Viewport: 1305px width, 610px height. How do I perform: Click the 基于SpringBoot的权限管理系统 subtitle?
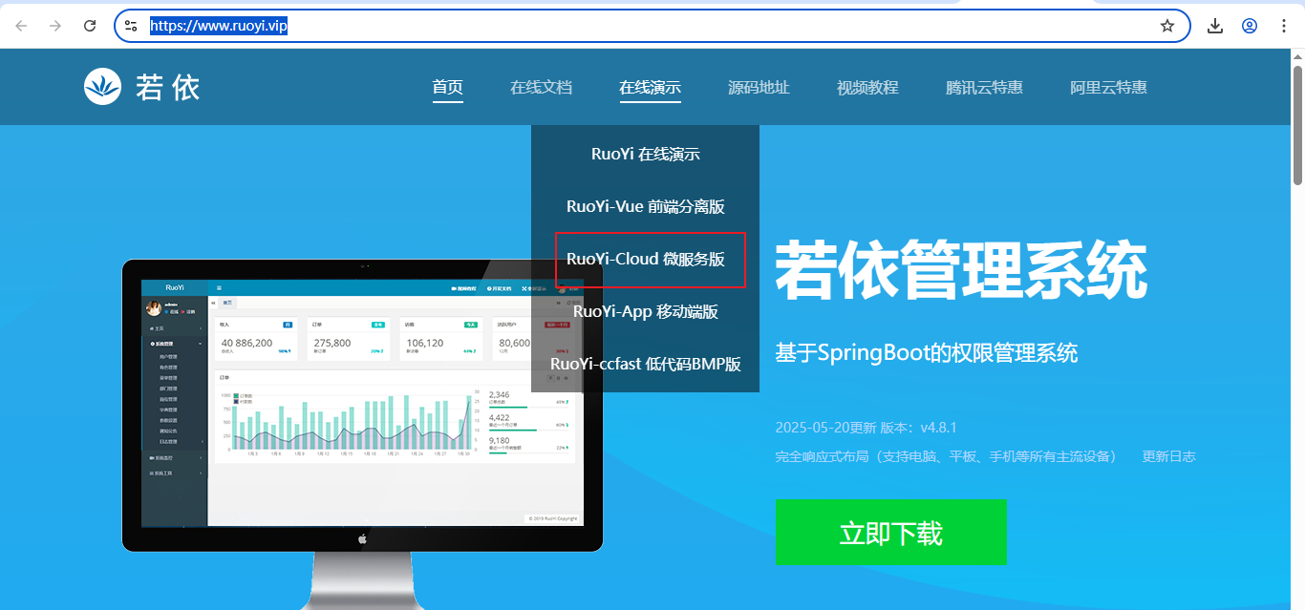[927, 353]
